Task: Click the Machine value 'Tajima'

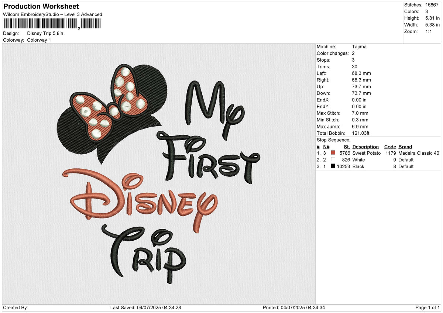Action: [x=359, y=47]
